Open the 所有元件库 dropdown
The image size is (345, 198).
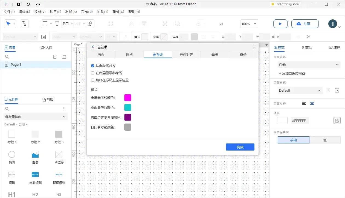(35, 116)
